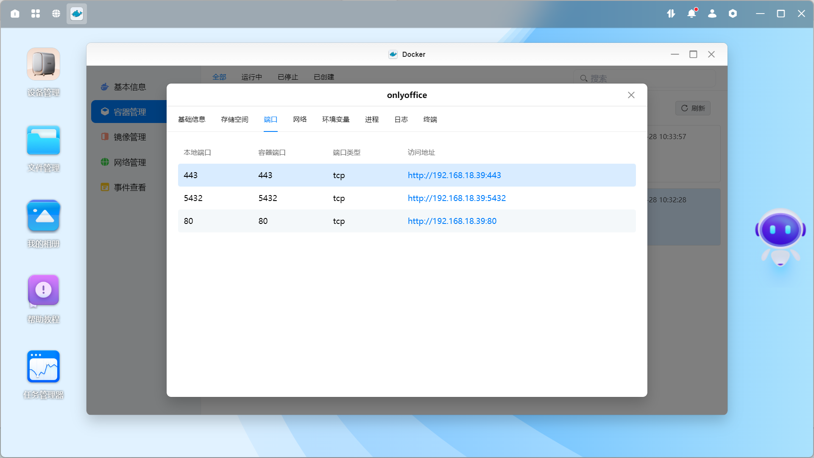Launch 我的相册 photo app icon
This screenshot has height=458, width=814.
[x=43, y=216]
